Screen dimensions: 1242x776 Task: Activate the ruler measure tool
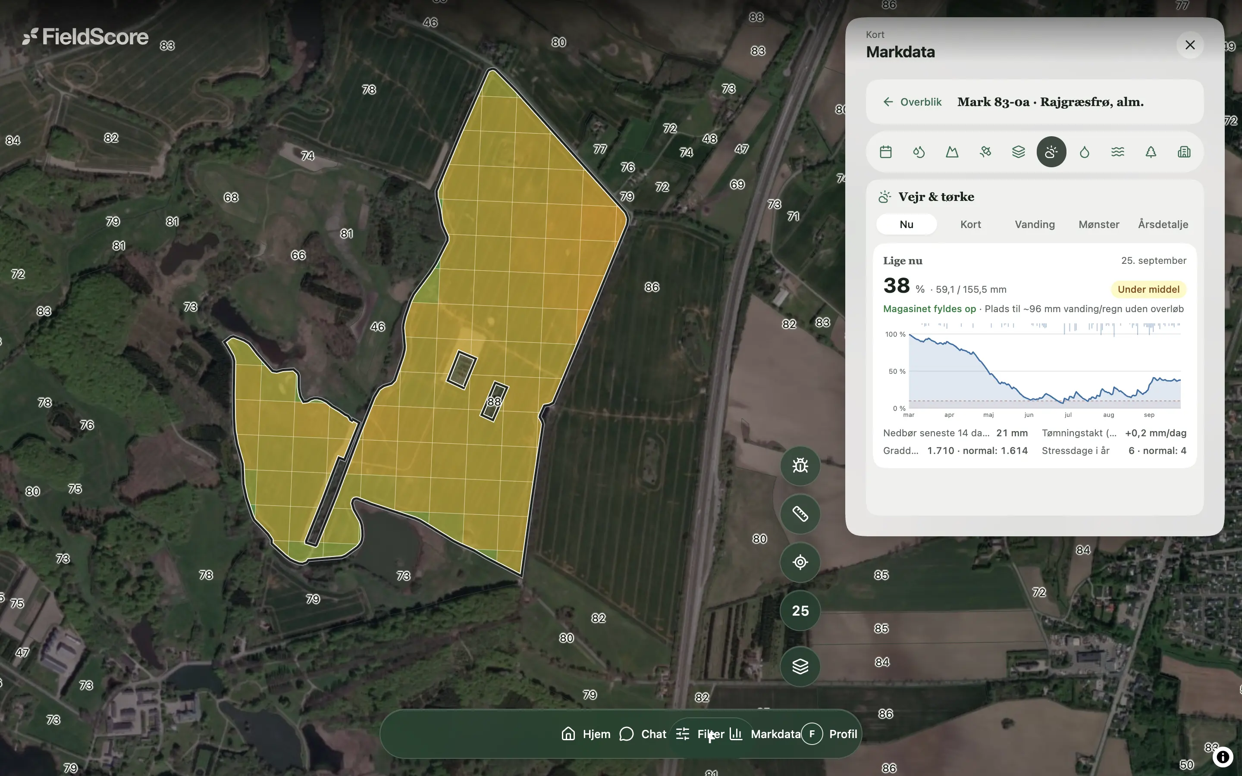[x=800, y=514]
